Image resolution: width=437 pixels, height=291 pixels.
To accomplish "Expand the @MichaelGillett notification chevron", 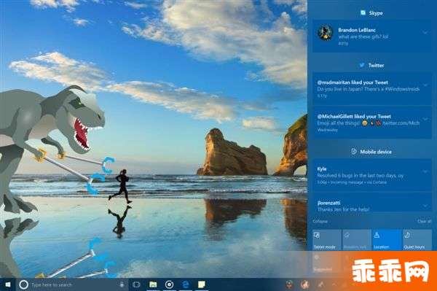I will 425,119.
